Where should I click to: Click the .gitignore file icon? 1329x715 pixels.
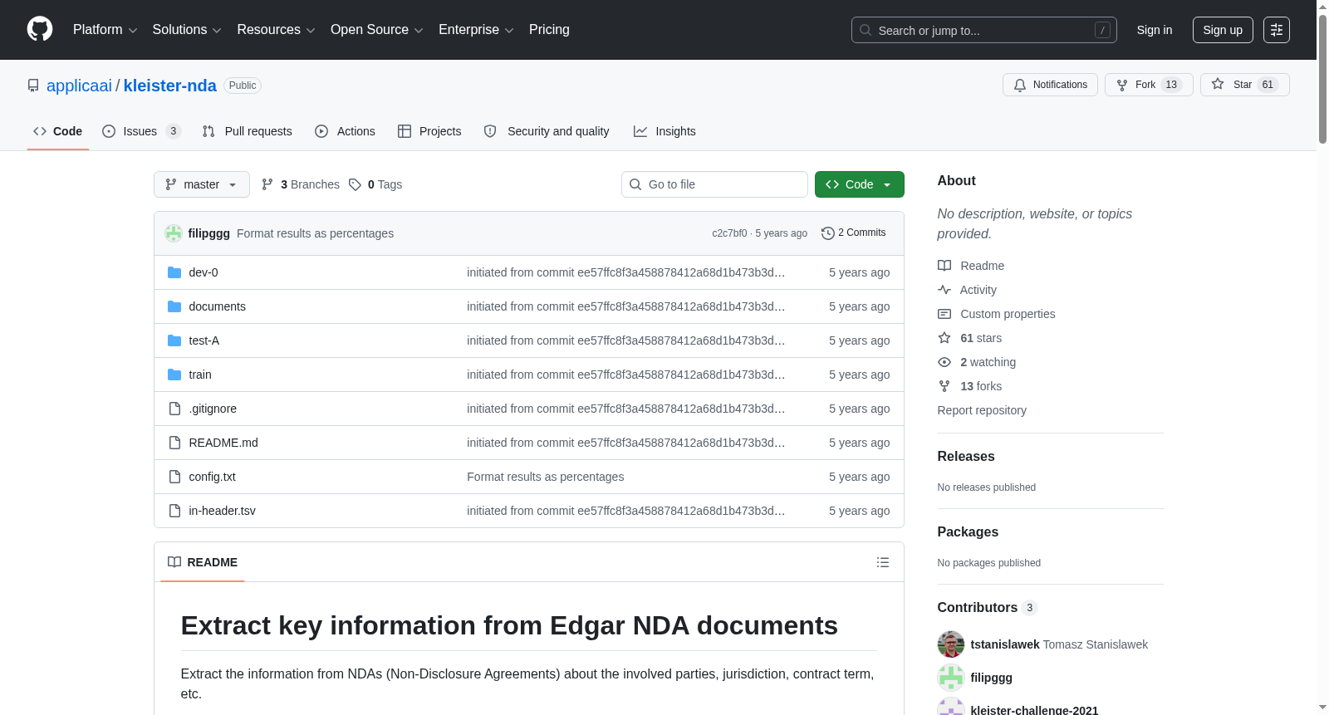[x=174, y=409]
